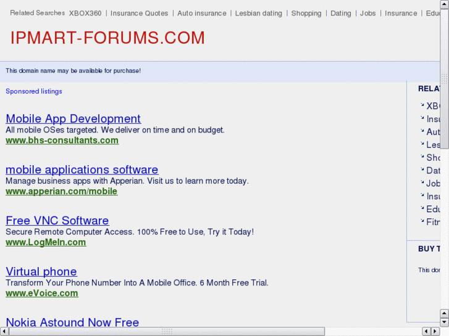449x336 pixels.
Task: Visit www.bhs-consultants.com link
Action: pos(62,141)
